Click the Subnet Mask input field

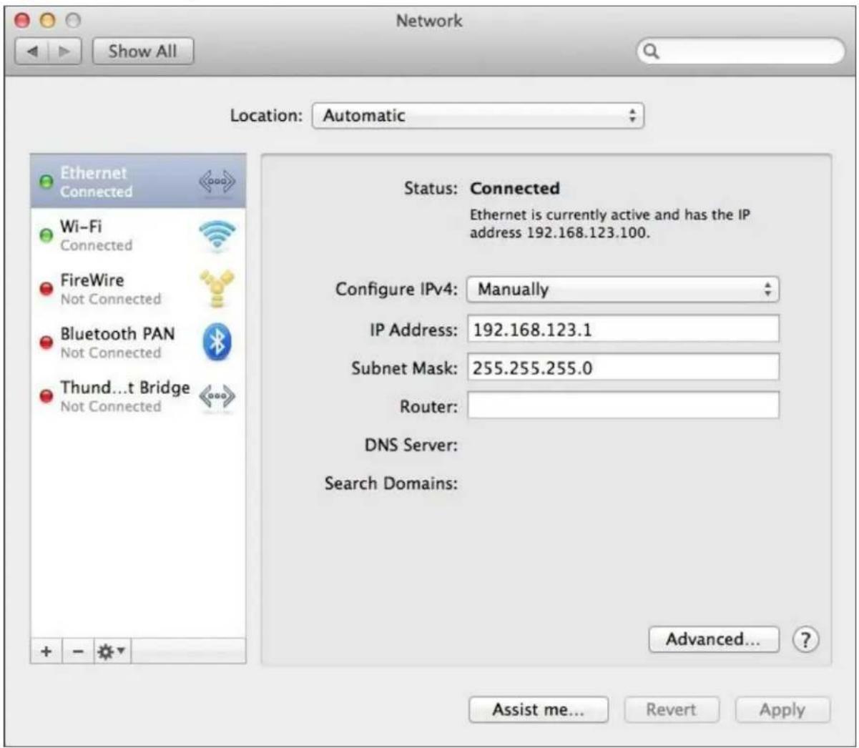pyautogui.click(x=623, y=368)
